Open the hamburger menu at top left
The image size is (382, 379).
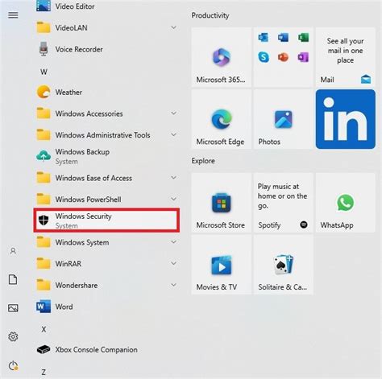pyautogui.click(x=13, y=15)
